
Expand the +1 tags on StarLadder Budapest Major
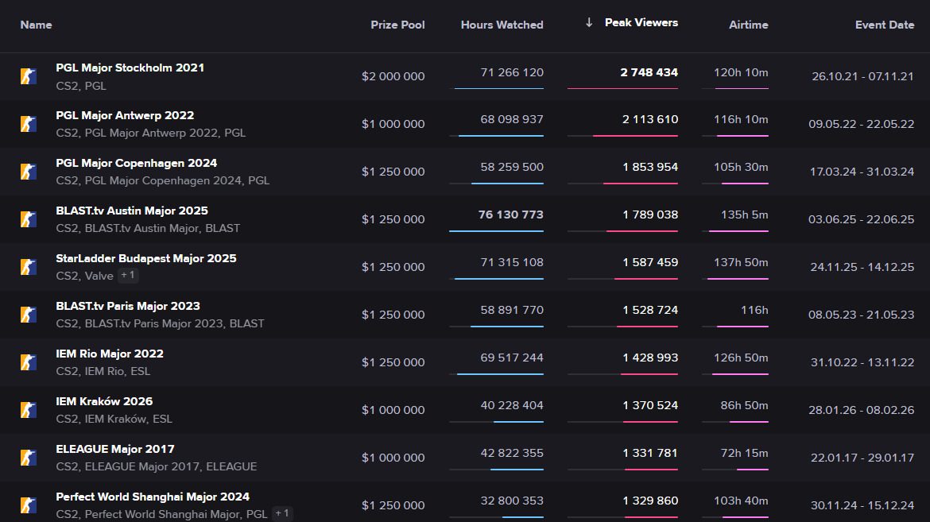point(127,276)
